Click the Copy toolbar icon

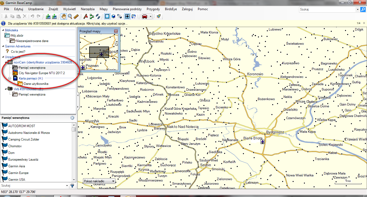tap(12, 17)
